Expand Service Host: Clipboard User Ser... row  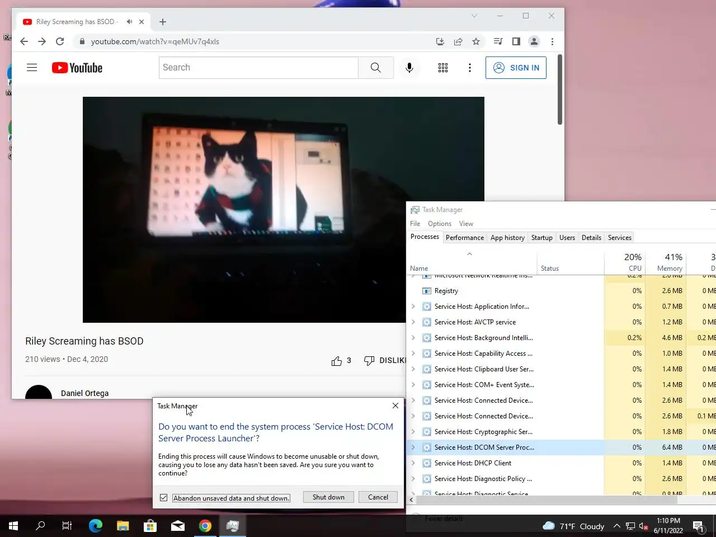(413, 369)
